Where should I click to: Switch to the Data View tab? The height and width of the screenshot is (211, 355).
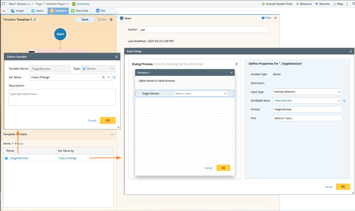(x=80, y=11)
